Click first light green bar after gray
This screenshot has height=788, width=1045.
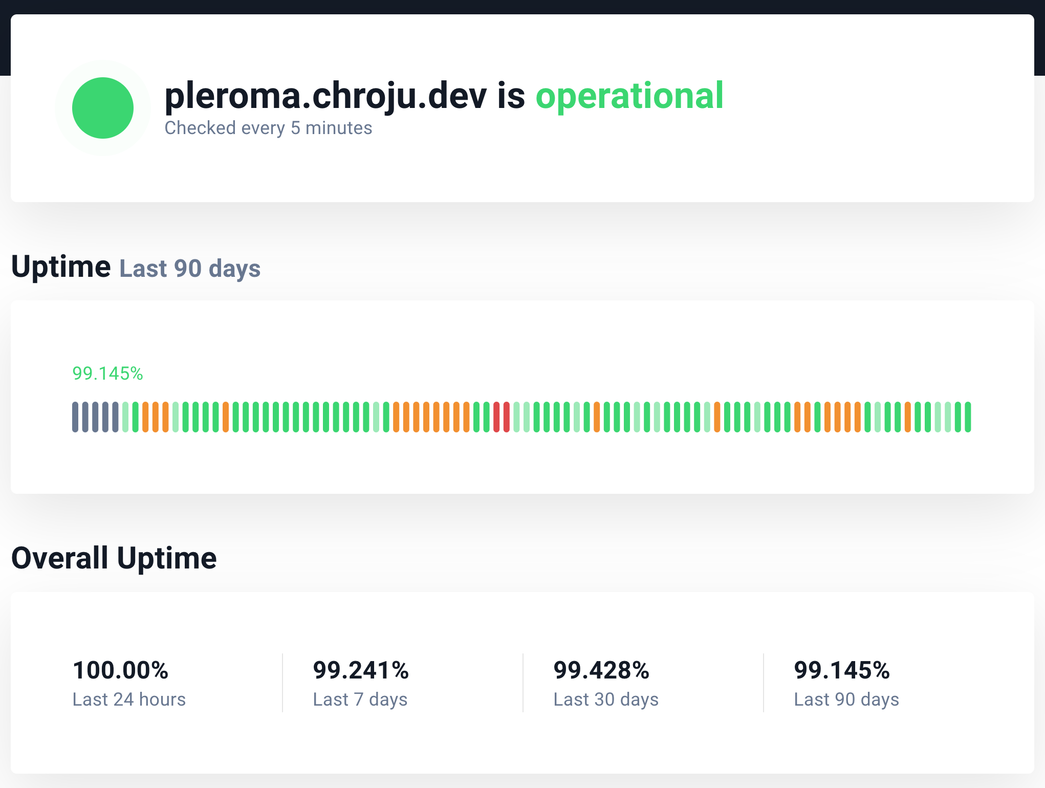coord(125,417)
